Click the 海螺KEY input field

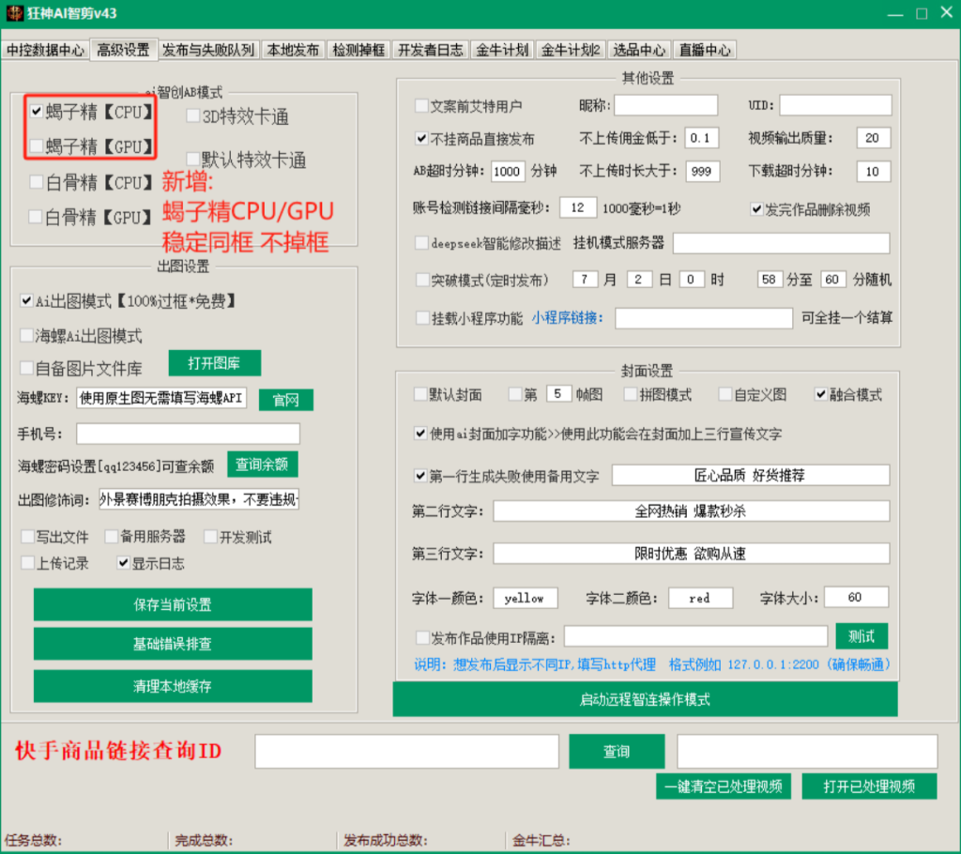[x=161, y=398]
